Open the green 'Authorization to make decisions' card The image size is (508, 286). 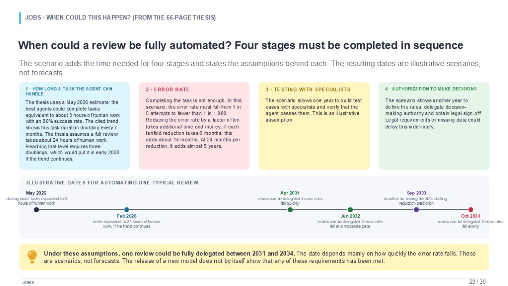434,126
